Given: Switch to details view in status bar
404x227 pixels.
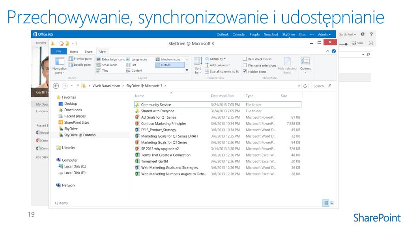Looking at the screenshot, I should pyautogui.click(x=325, y=203).
